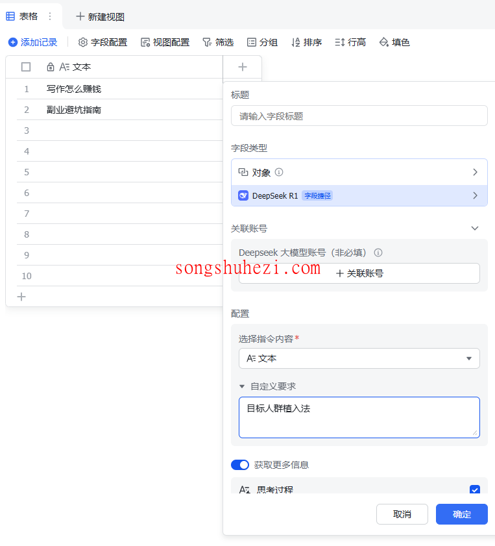Open 视图配置 view settings

click(165, 42)
